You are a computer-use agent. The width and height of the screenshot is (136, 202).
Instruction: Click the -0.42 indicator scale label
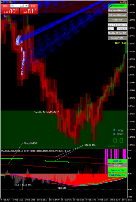click(x=130, y=189)
